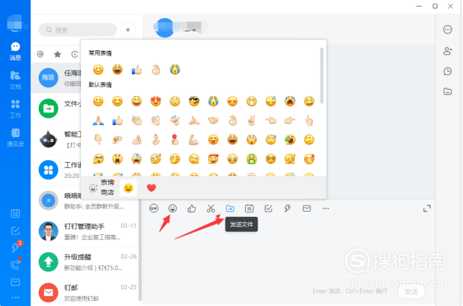Open more options at sidebar bottom
Viewport: 463px width, 306px height.
[x=15, y=297]
